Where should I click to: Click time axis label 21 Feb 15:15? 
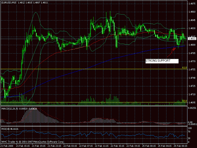tap(23, 146)
